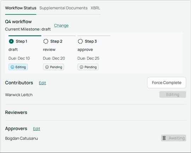Viewport: 191px width, 153px height.
Task: Click the Awaiting status for Bogdan Catusanu
Action: (x=174, y=138)
